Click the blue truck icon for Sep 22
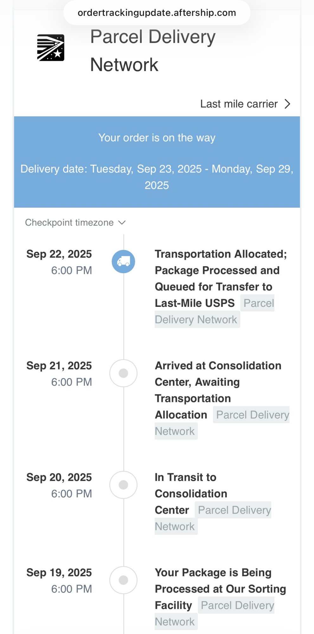314x634 pixels. point(123,262)
